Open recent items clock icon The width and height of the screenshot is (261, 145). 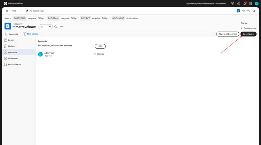[x=249, y=11]
